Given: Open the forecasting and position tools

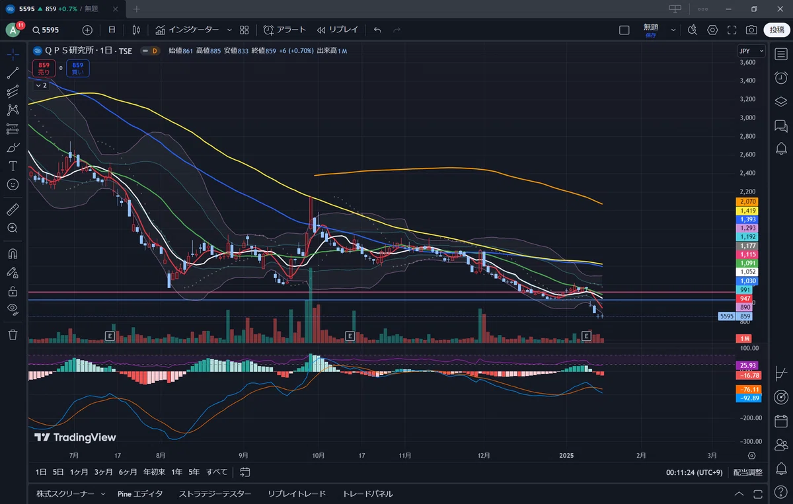Looking at the screenshot, I should [x=13, y=128].
